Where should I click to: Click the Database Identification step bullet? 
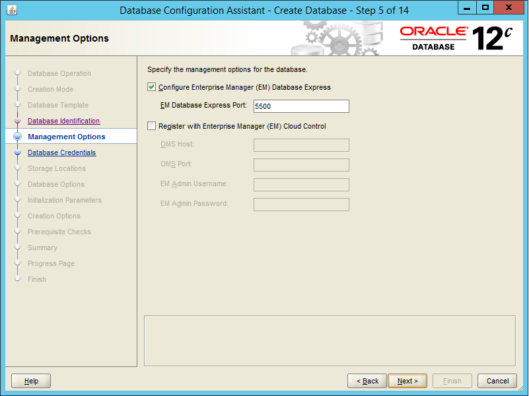18,121
